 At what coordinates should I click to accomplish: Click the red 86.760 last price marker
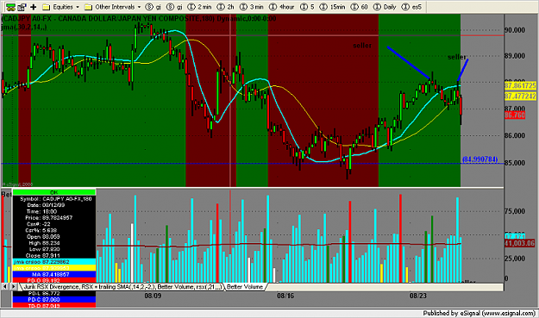pos(515,115)
